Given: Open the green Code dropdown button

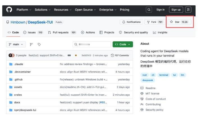Looking at the screenshot, I should pos(123,44).
